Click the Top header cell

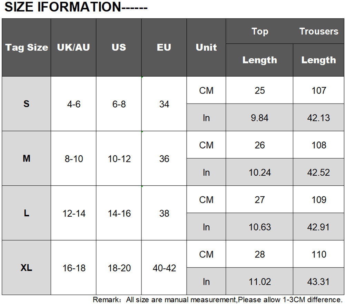(x=259, y=31)
